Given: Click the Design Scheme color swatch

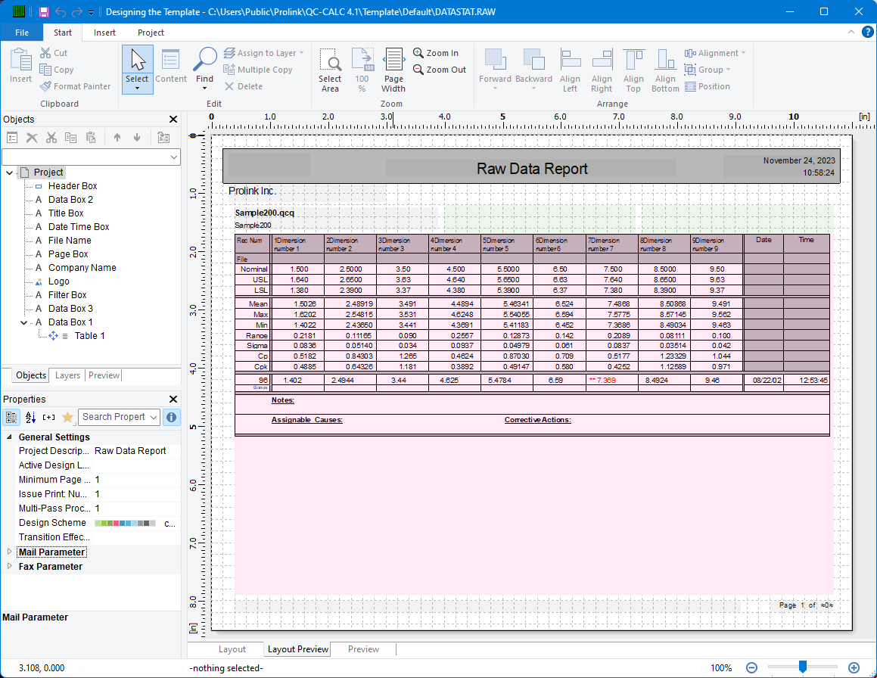Looking at the screenshot, I should pyautogui.click(x=126, y=524).
